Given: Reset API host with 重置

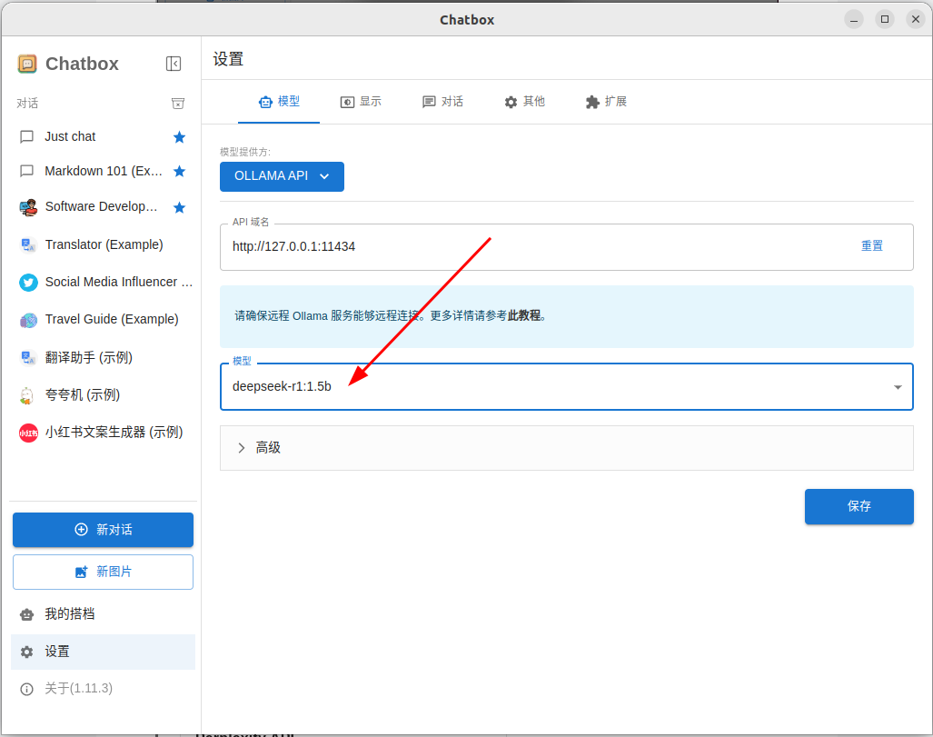Looking at the screenshot, I should point(872,246).
